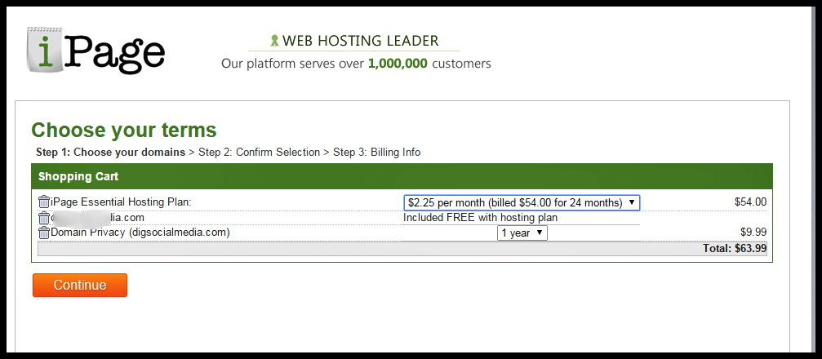
Task: Click Domain Privacy (digsocialmedia.com) label
Action: [140, 233]
